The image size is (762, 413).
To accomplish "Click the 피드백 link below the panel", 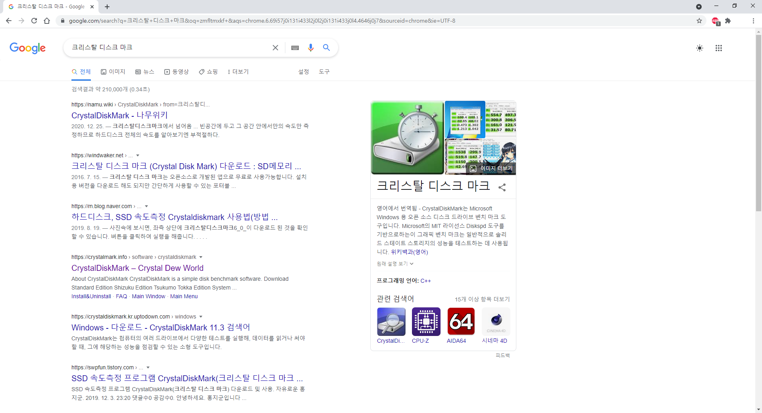I will tap(502, 355).
